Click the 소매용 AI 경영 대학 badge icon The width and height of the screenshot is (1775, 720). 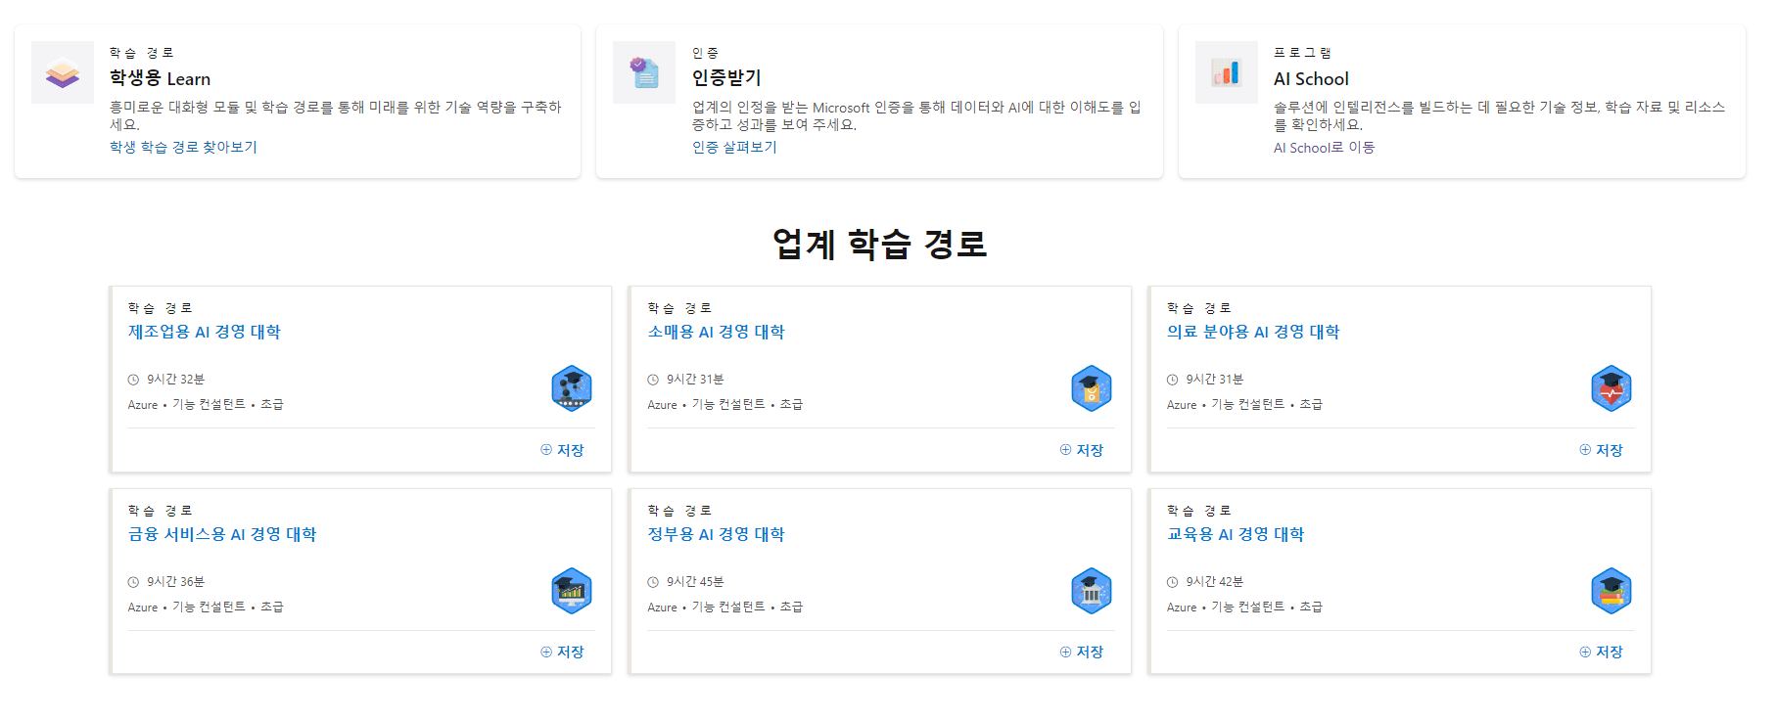click(x=1092, y=388)
